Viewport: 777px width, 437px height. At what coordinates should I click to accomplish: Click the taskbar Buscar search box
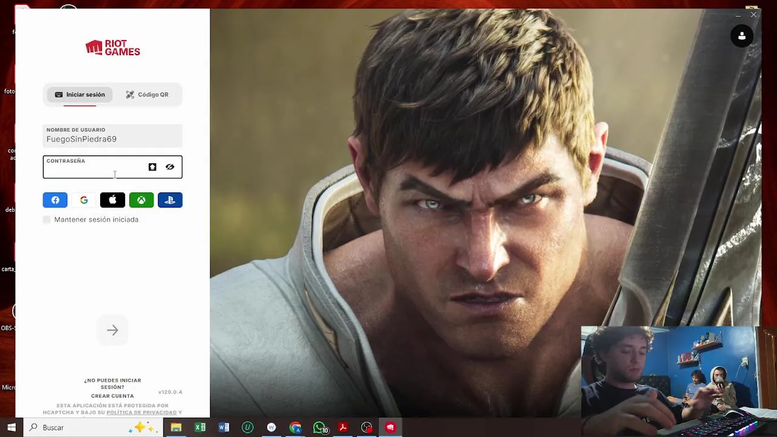(x=93, y=427)
